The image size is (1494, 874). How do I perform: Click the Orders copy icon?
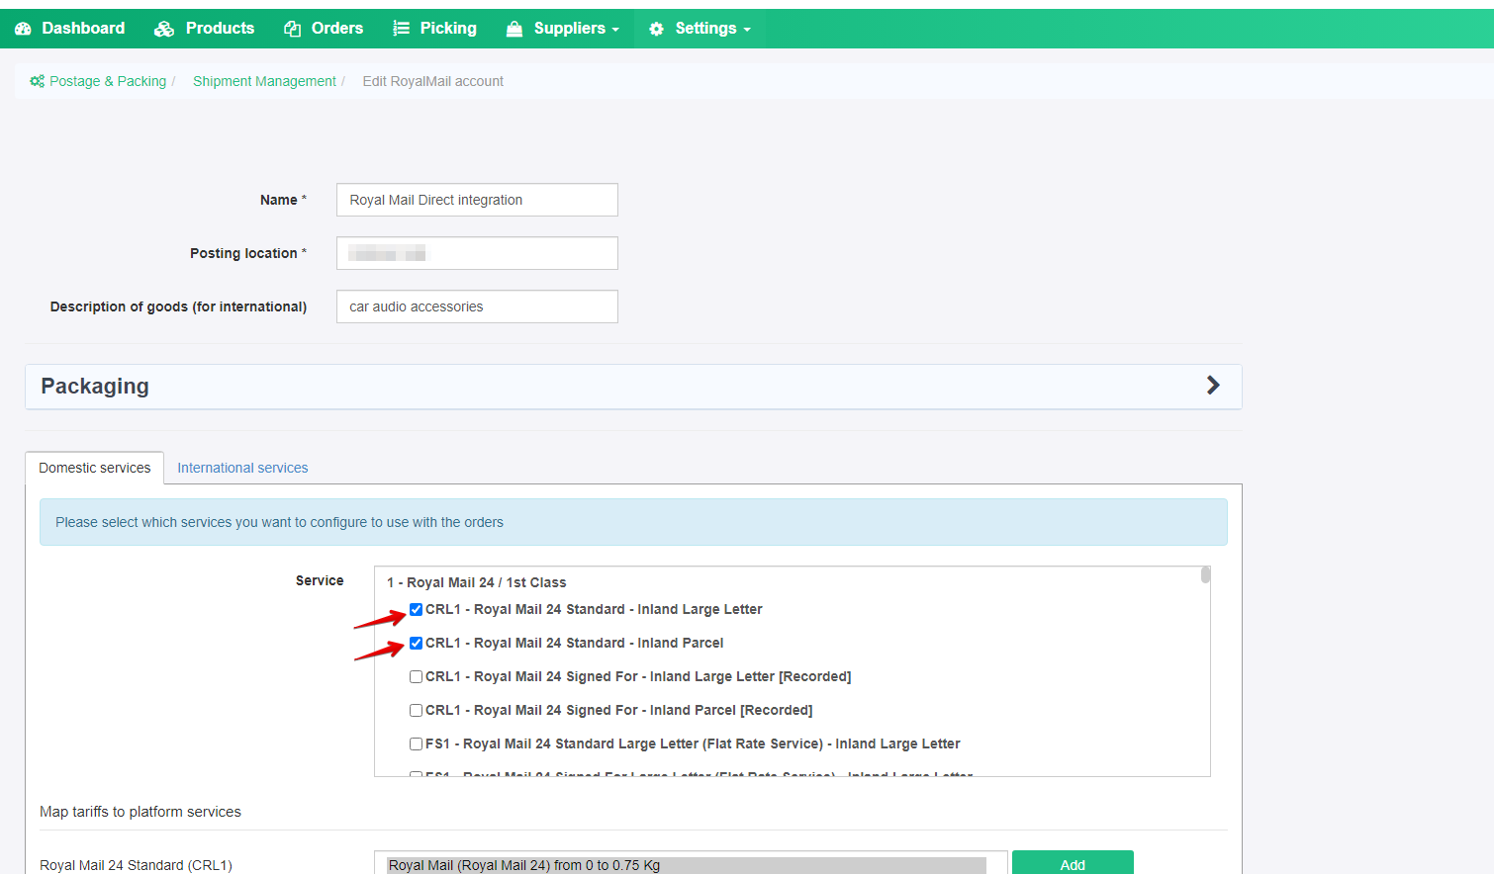(x=293, y=29)
